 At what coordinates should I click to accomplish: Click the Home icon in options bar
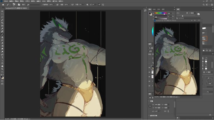point(3,5)
